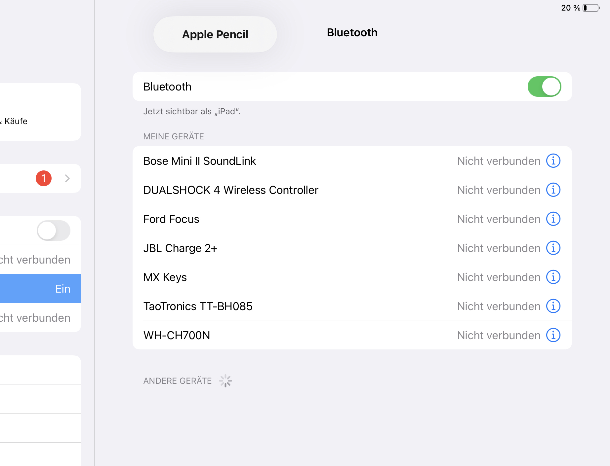Open info icon next to MX Keys
The height and width of the screenshot is (466, 610).
click(x=553, y=277)
